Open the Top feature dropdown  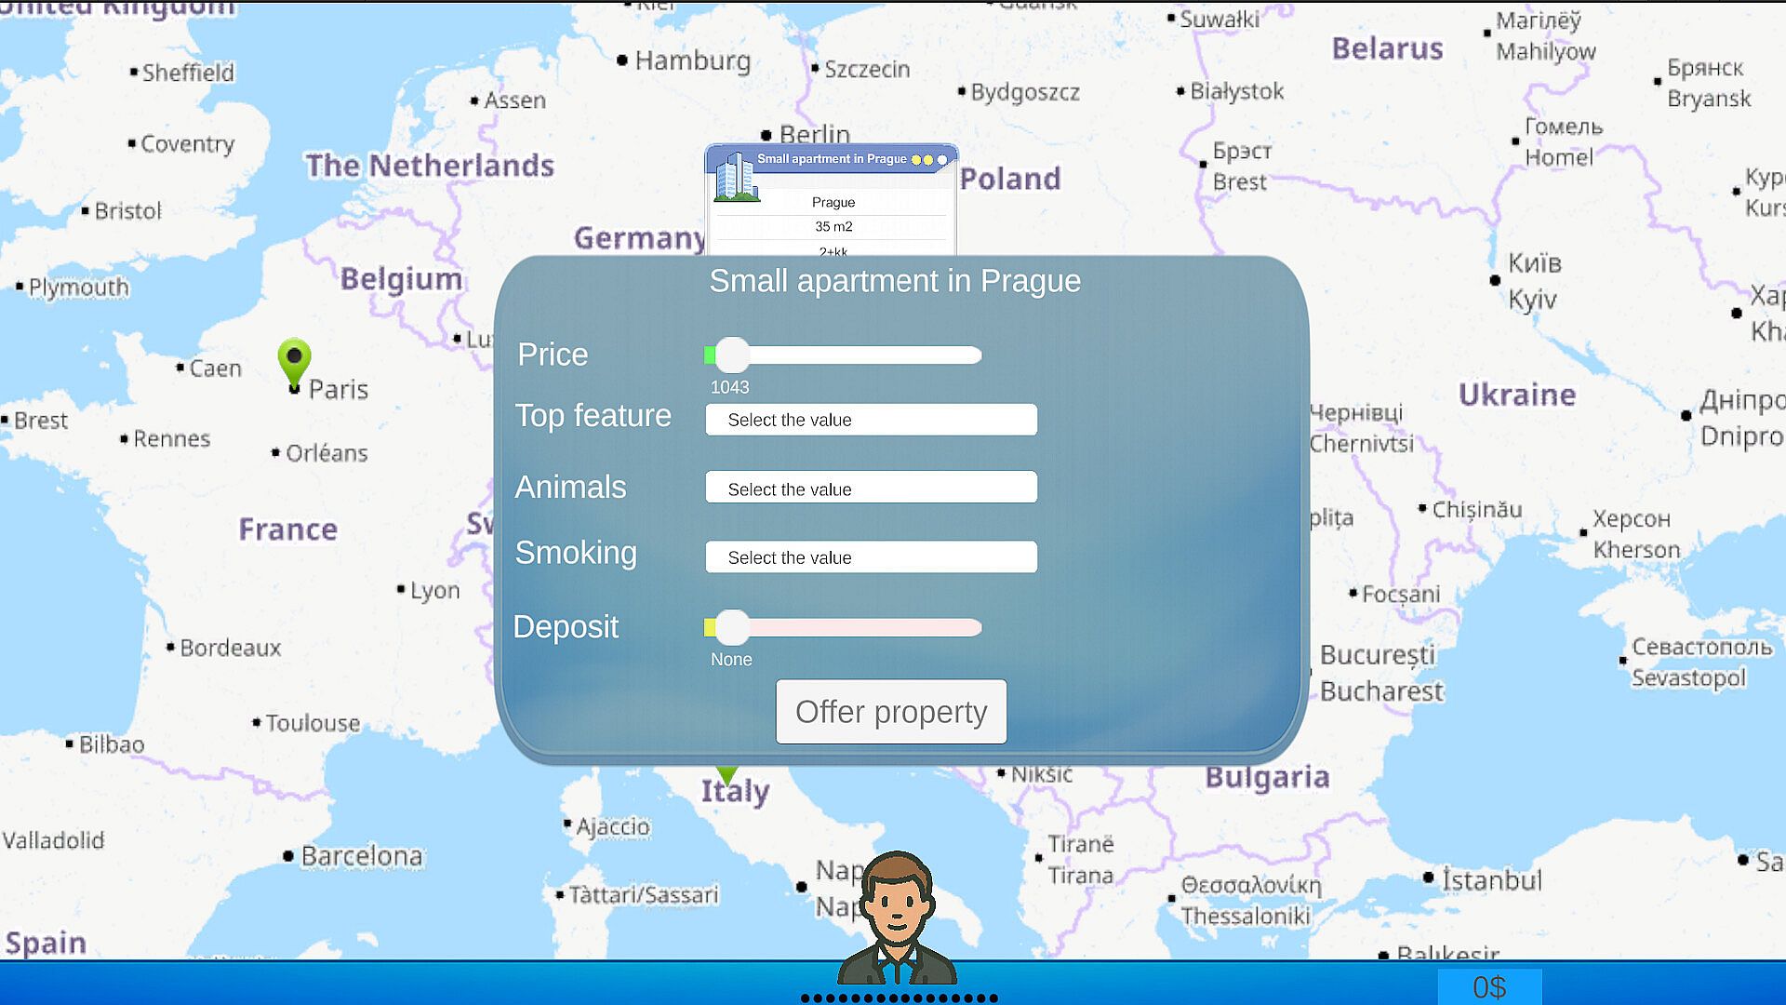(x=871, y=420)
